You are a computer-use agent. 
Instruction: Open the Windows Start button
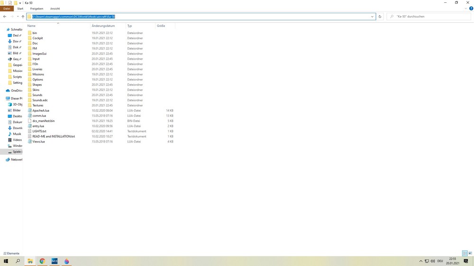click(x=6, y=261)
